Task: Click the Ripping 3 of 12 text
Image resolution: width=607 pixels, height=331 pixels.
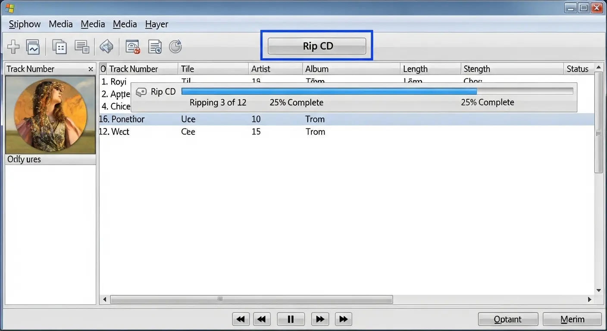Action: point(218,103)
